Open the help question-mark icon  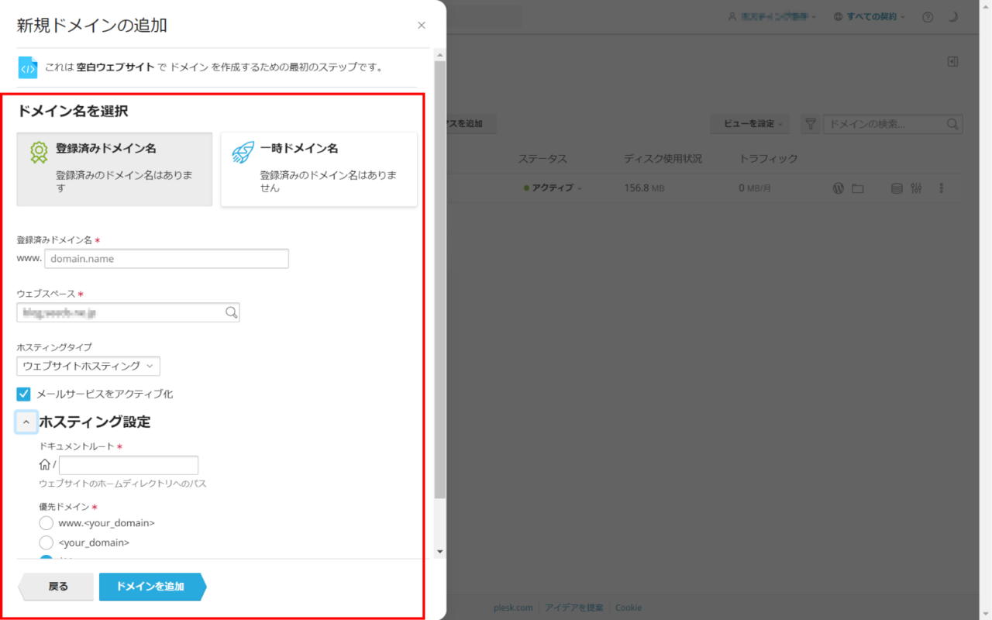coord(928,16)
